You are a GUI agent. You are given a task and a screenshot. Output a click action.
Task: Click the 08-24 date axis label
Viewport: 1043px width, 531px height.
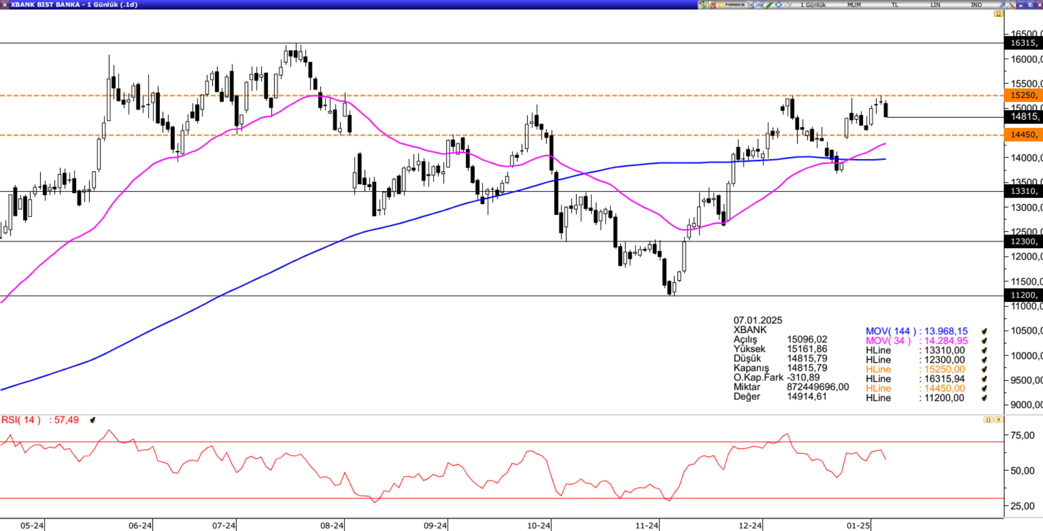(x=332, y=526)
